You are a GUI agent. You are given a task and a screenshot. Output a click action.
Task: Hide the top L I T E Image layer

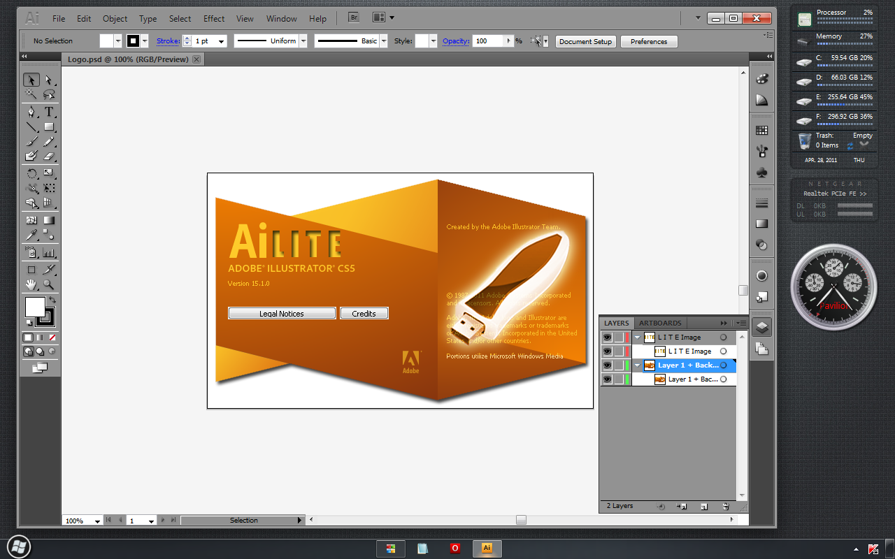607,337
